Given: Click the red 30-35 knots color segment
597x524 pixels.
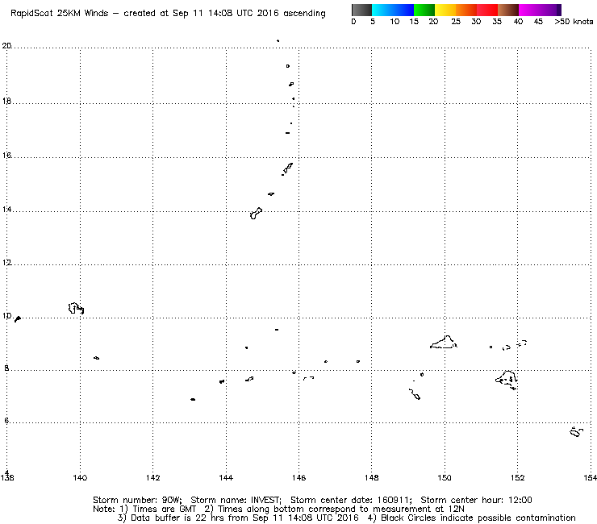Looking at the screenshot, I should [x=487, y=10].
